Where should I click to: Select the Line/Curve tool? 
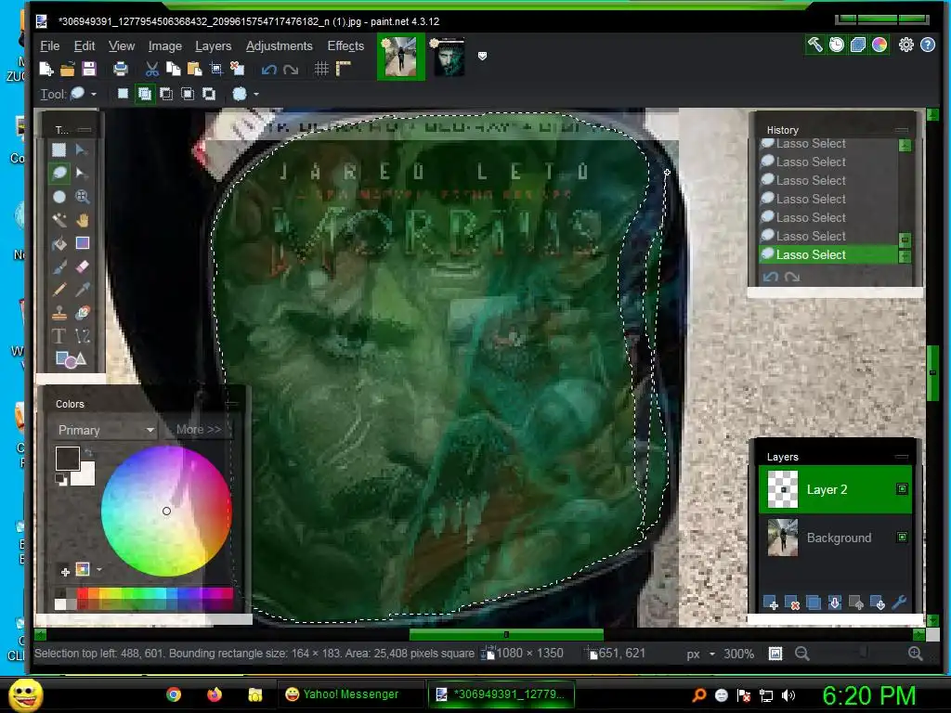(83, 336)
